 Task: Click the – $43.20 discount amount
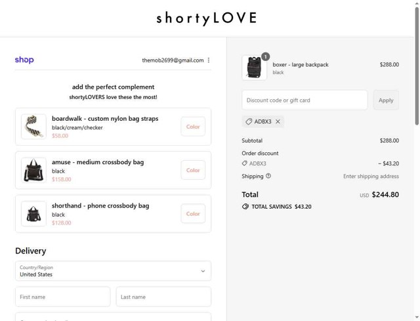pos(388,163)
